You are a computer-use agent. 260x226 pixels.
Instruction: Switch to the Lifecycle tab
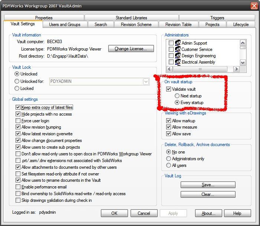pos(241,25)
